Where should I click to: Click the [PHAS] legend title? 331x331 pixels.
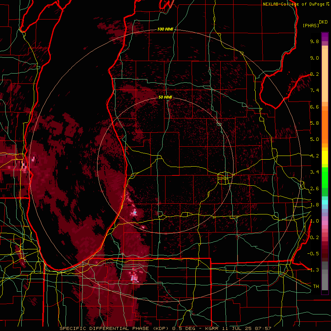click(x=311, y=26)
